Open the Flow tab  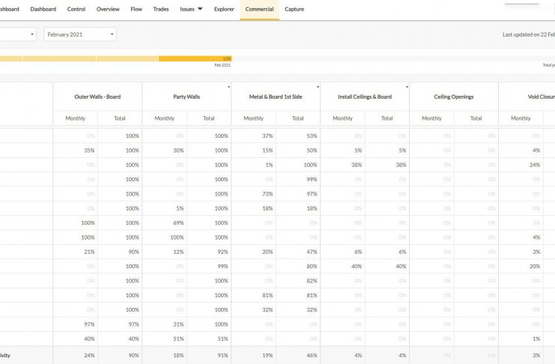coord(136,9)
